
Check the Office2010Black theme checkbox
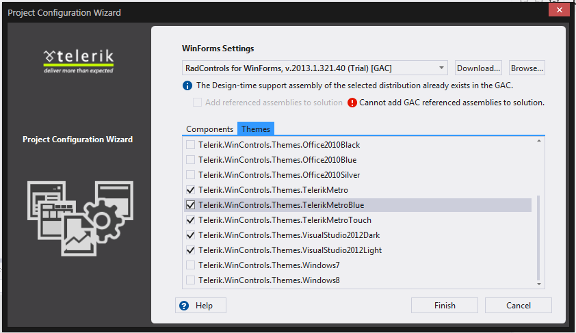[190, 145]
